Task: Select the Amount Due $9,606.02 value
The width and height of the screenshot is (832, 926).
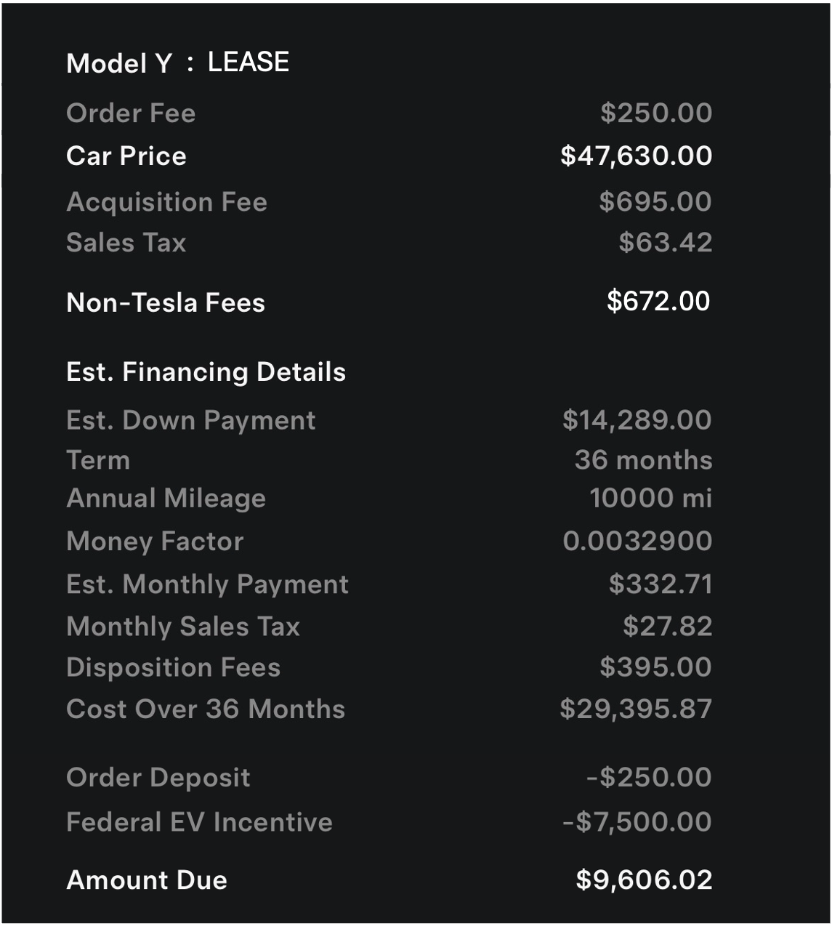Action: (644, 880)
